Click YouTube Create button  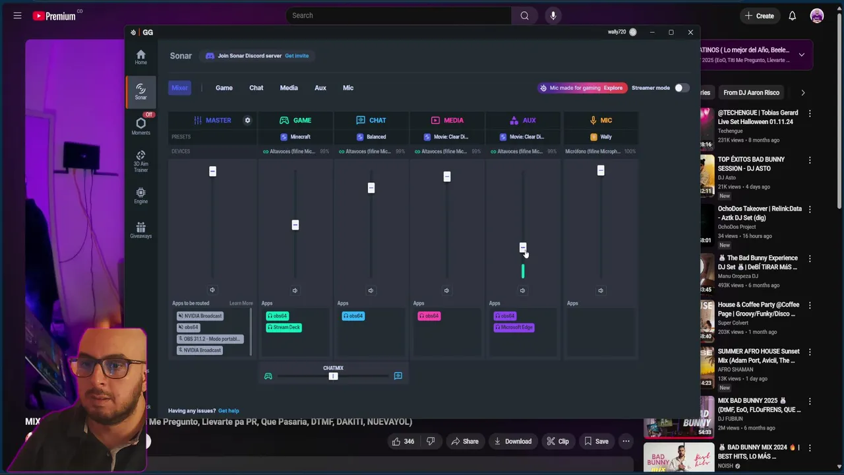(x=760, y=16)
